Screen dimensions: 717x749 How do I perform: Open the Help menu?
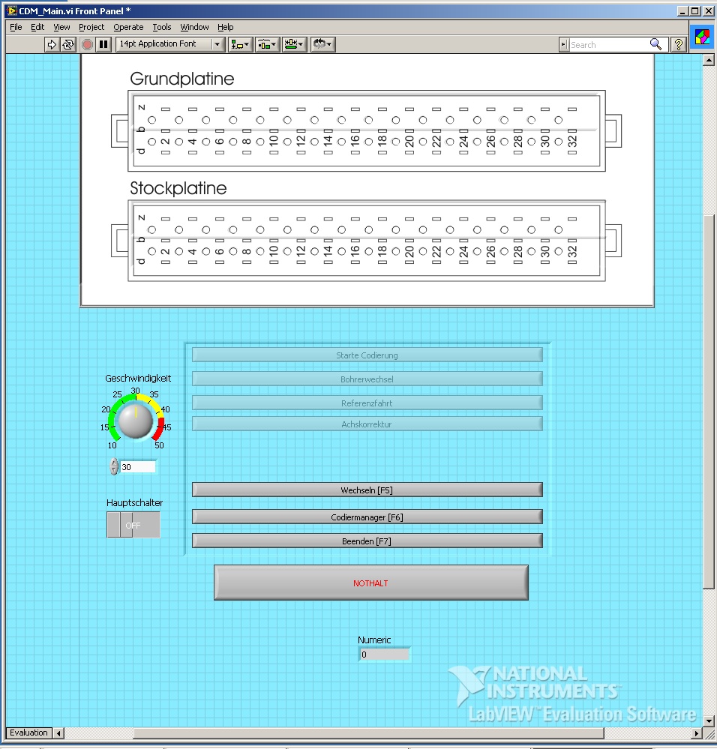[226, 27]
